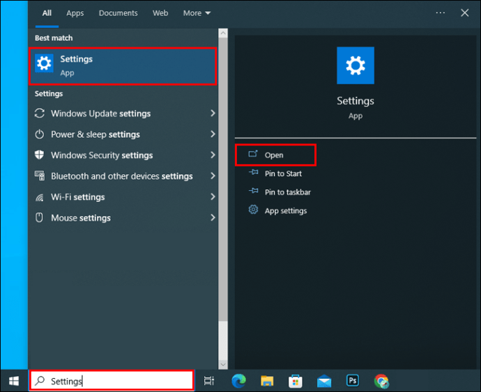Viewport: 481px width, 392px height.
Task: Click Mouse settings text
Action: [x=81, y=218]
